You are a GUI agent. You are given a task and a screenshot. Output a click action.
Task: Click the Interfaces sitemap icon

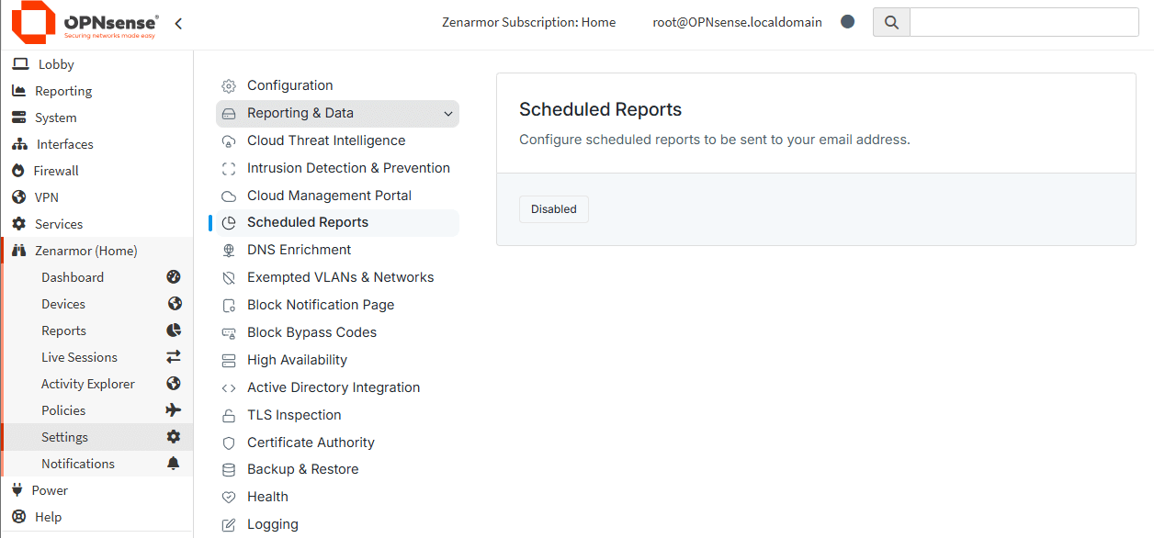tap(19, 144)
